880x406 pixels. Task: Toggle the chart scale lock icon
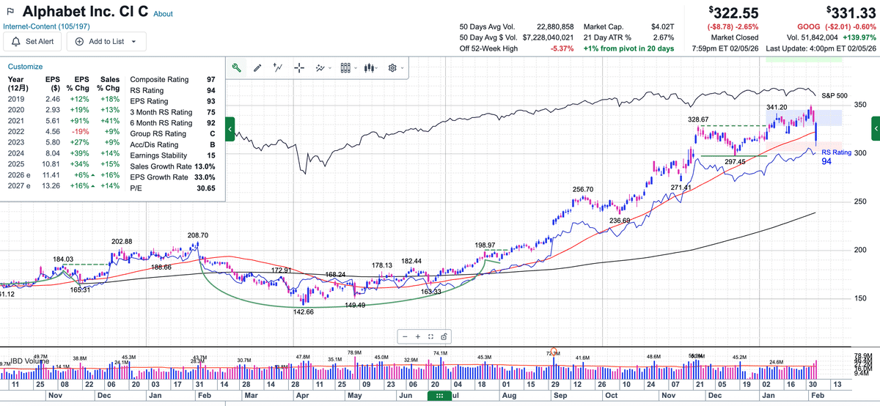tap(444, 336)
